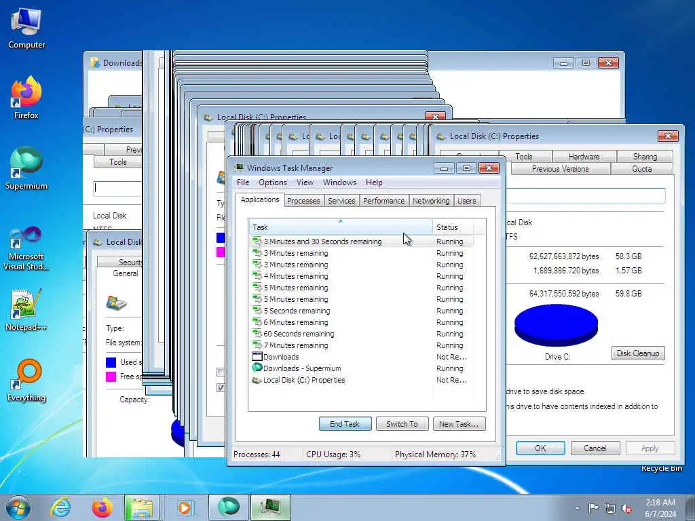The width and height of the screenshot is (695, 521).
Task: Switch to Supermium taskbar button
Action: click(228, 507)
